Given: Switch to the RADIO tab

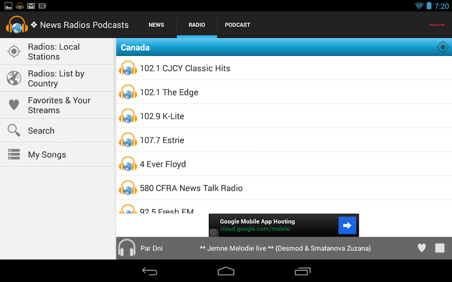Looking at the screenshot, I should pos(197,25).
